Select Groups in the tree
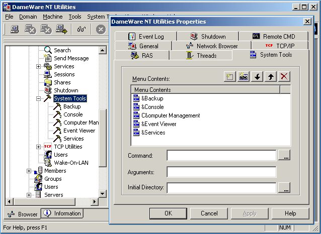The height and width of the screenshot is (234, 321). click(53, 179)
